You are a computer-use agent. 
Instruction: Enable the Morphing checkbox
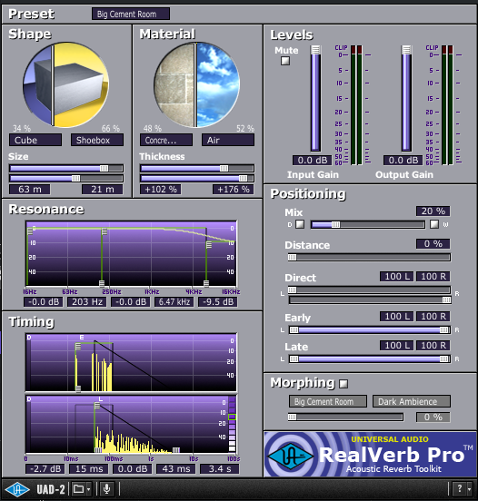pos(344,383)
